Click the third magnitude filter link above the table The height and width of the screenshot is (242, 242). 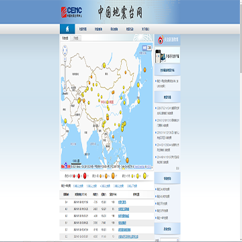click(105, 186)
